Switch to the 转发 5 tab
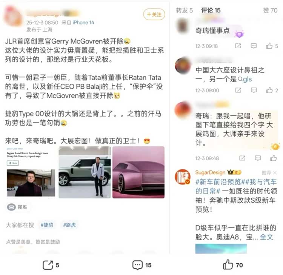 184,10
